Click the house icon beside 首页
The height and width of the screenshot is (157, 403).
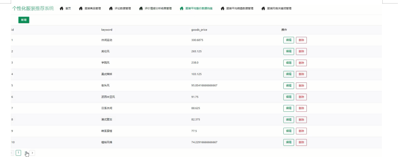tap(62, 8)
